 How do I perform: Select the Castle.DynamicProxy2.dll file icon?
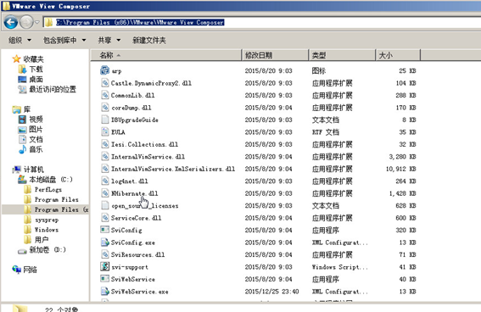[105, 83]
